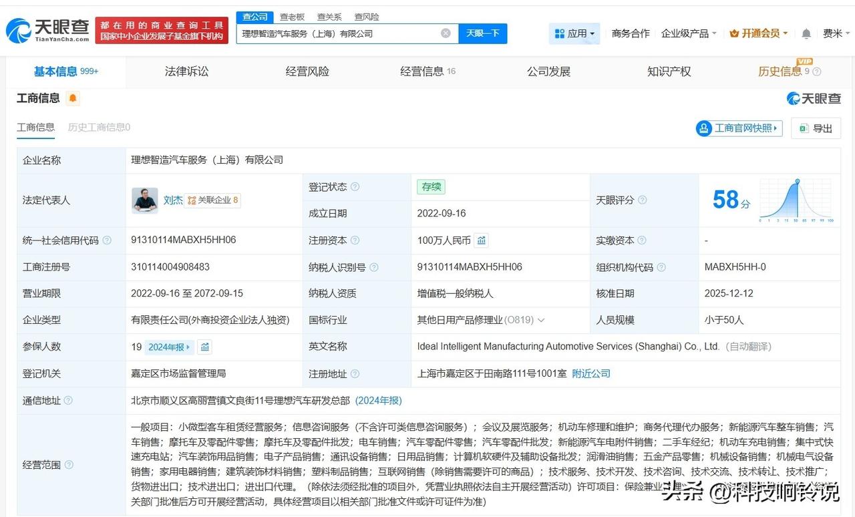Click the 存续 status badge
This screenshot has height=517, width=855.
pos(431,187)
